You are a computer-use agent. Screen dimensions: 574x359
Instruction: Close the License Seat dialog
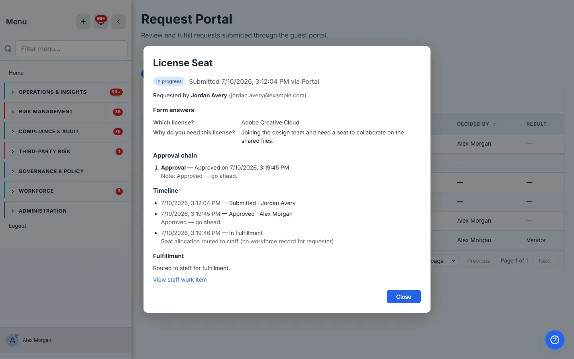coord(403,297)
